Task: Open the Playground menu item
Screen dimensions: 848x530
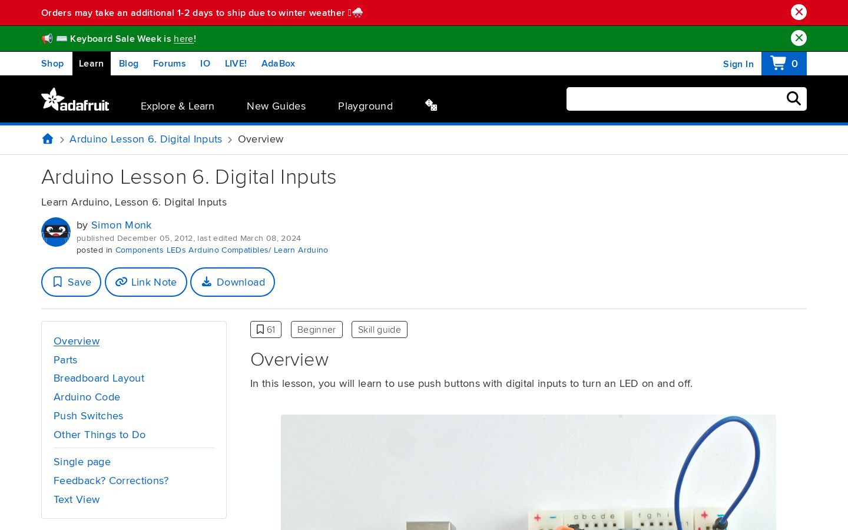Action: tap(365, 106)
